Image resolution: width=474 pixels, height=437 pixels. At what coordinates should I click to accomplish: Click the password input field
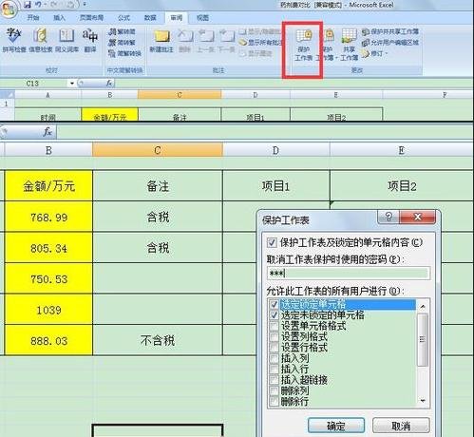pos(349,273)
